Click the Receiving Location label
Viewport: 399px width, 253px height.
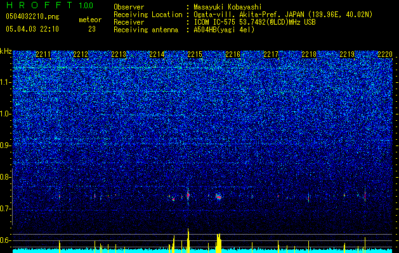pos(148,15)
